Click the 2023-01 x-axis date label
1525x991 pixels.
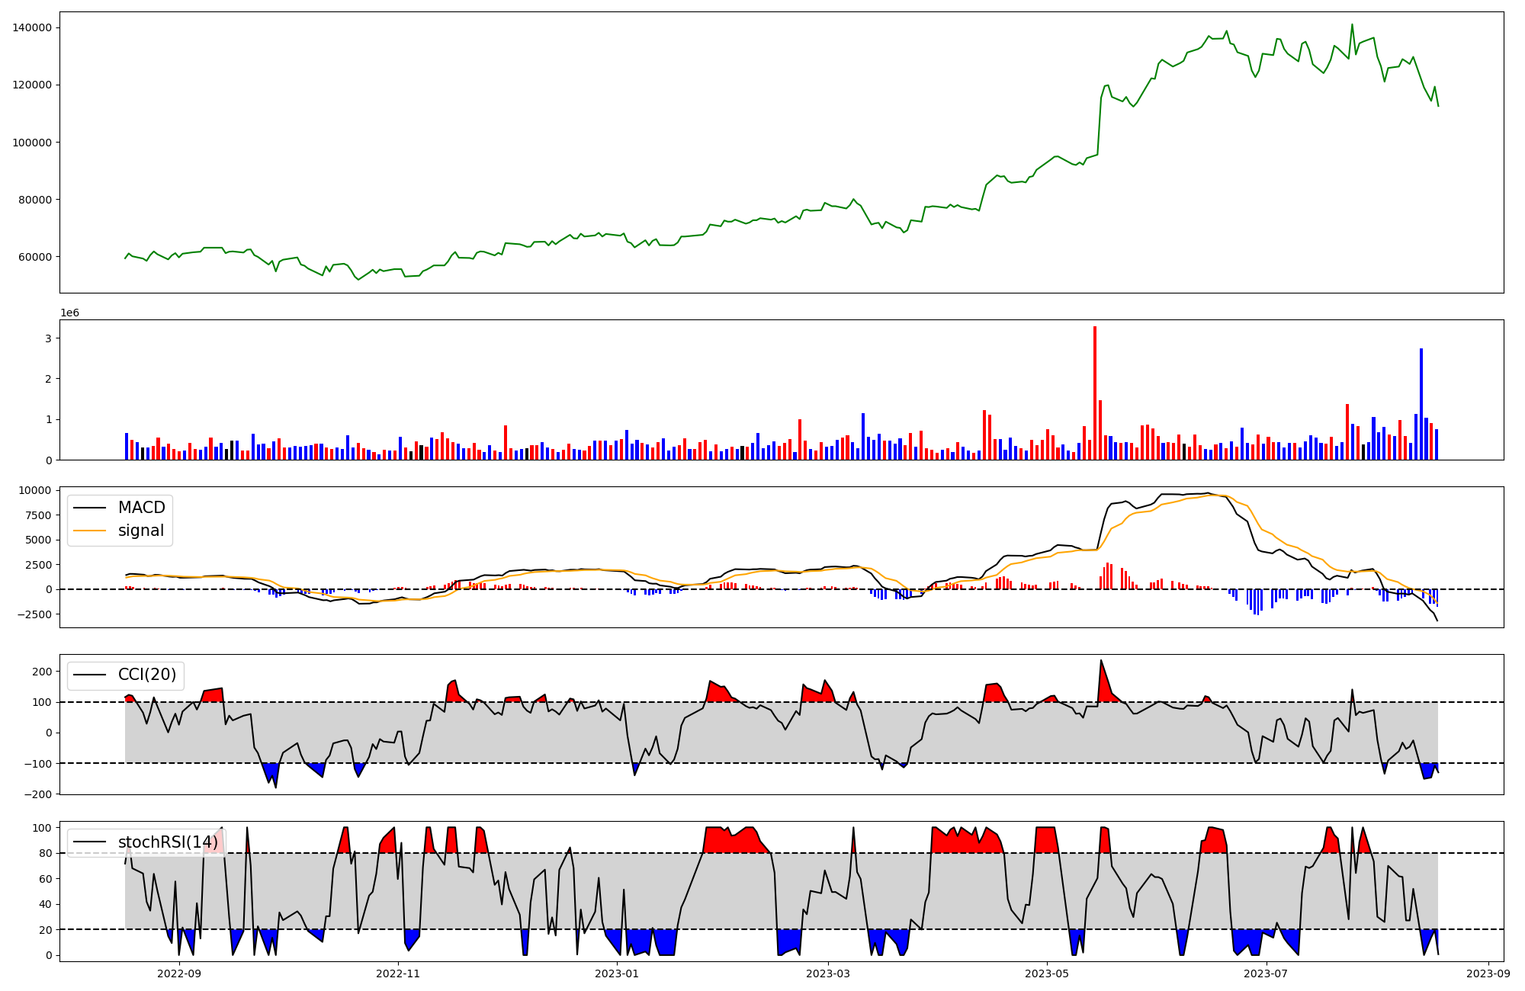(616, 973)
